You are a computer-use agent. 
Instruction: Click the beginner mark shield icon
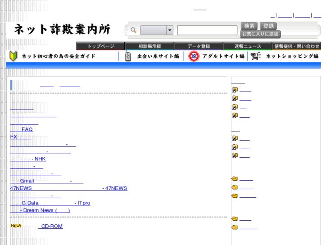[13, 56]
